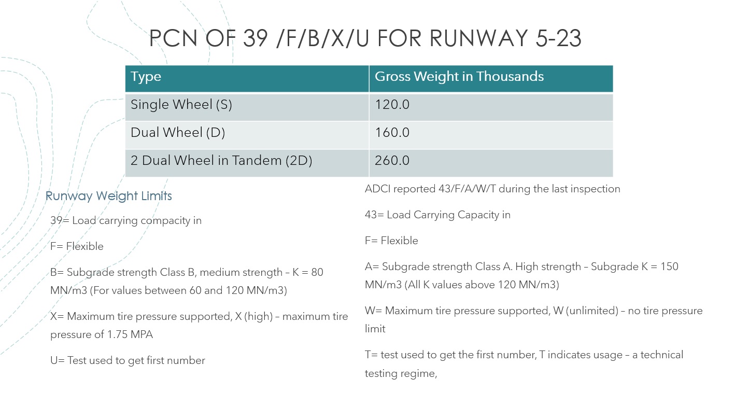
Task: Click the 43= Load Carrying Capacity line
Action: 437,215
